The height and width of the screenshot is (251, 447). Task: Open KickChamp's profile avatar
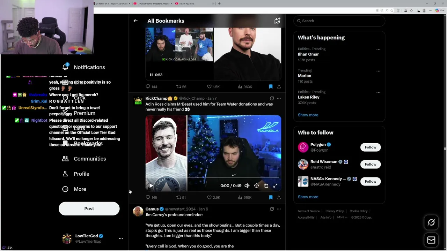click(138, 101)
